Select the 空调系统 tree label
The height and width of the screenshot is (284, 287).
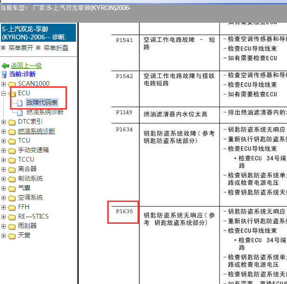(x=30, y=197)
